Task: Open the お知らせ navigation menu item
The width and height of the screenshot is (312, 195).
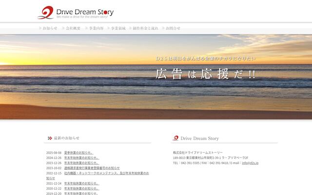Action: point(48,28)
